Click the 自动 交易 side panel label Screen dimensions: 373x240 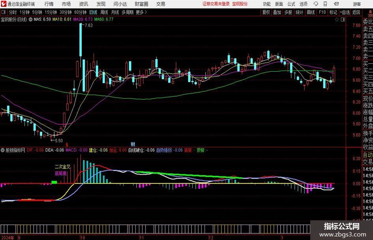pyautogui.click(x=367, y=158)
